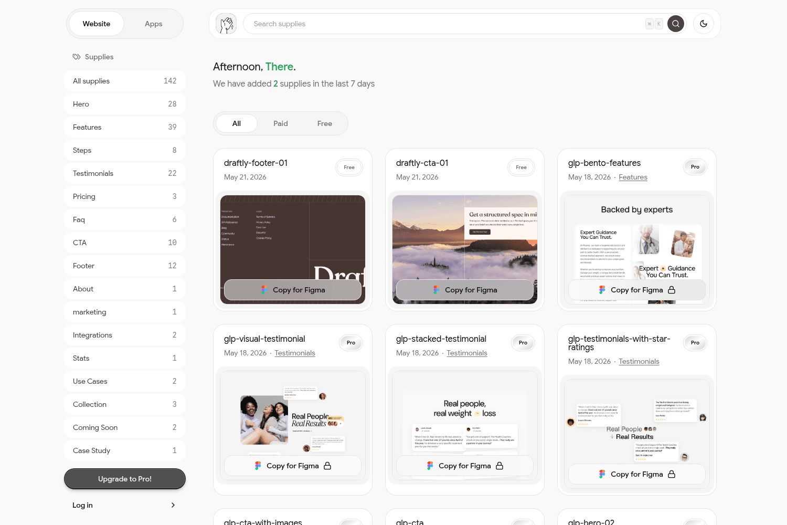Copy glp-testimonials-with-star-ratings for Figma

point(637,474)
